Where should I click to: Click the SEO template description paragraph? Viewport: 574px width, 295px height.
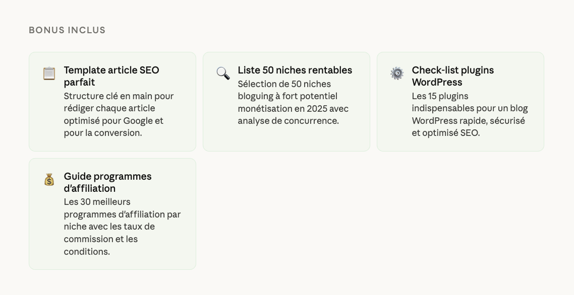click(119, 115)
